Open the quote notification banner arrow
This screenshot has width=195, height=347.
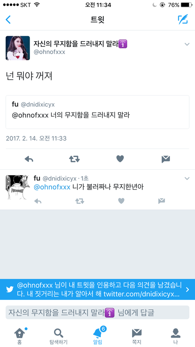coord(187,290)
